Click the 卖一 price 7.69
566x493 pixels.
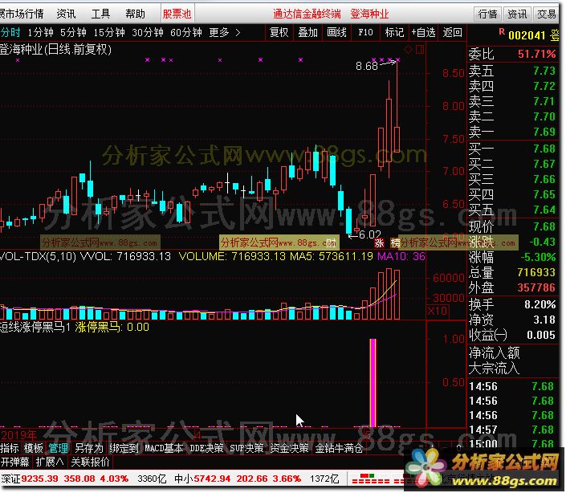click(x=544, y=132)
